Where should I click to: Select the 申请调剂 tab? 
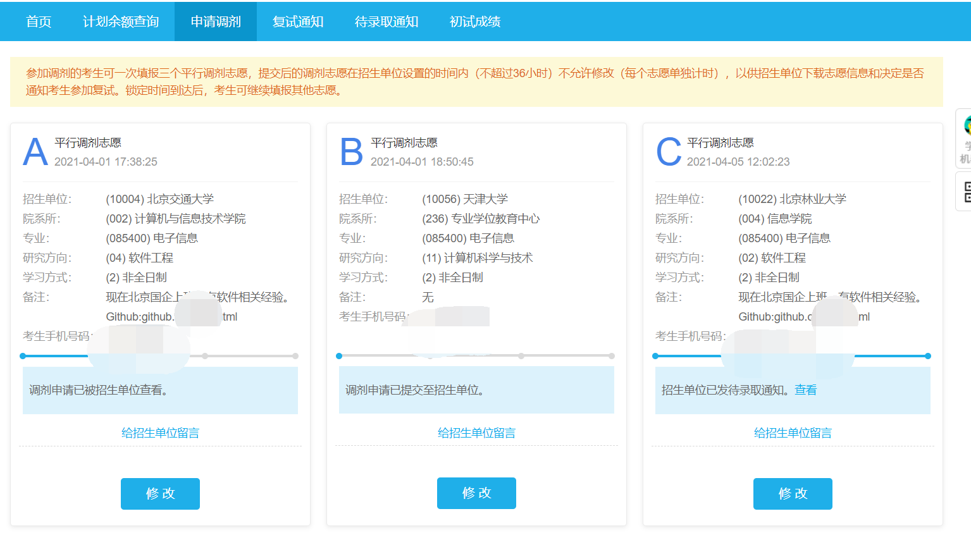tap(216, 22)
